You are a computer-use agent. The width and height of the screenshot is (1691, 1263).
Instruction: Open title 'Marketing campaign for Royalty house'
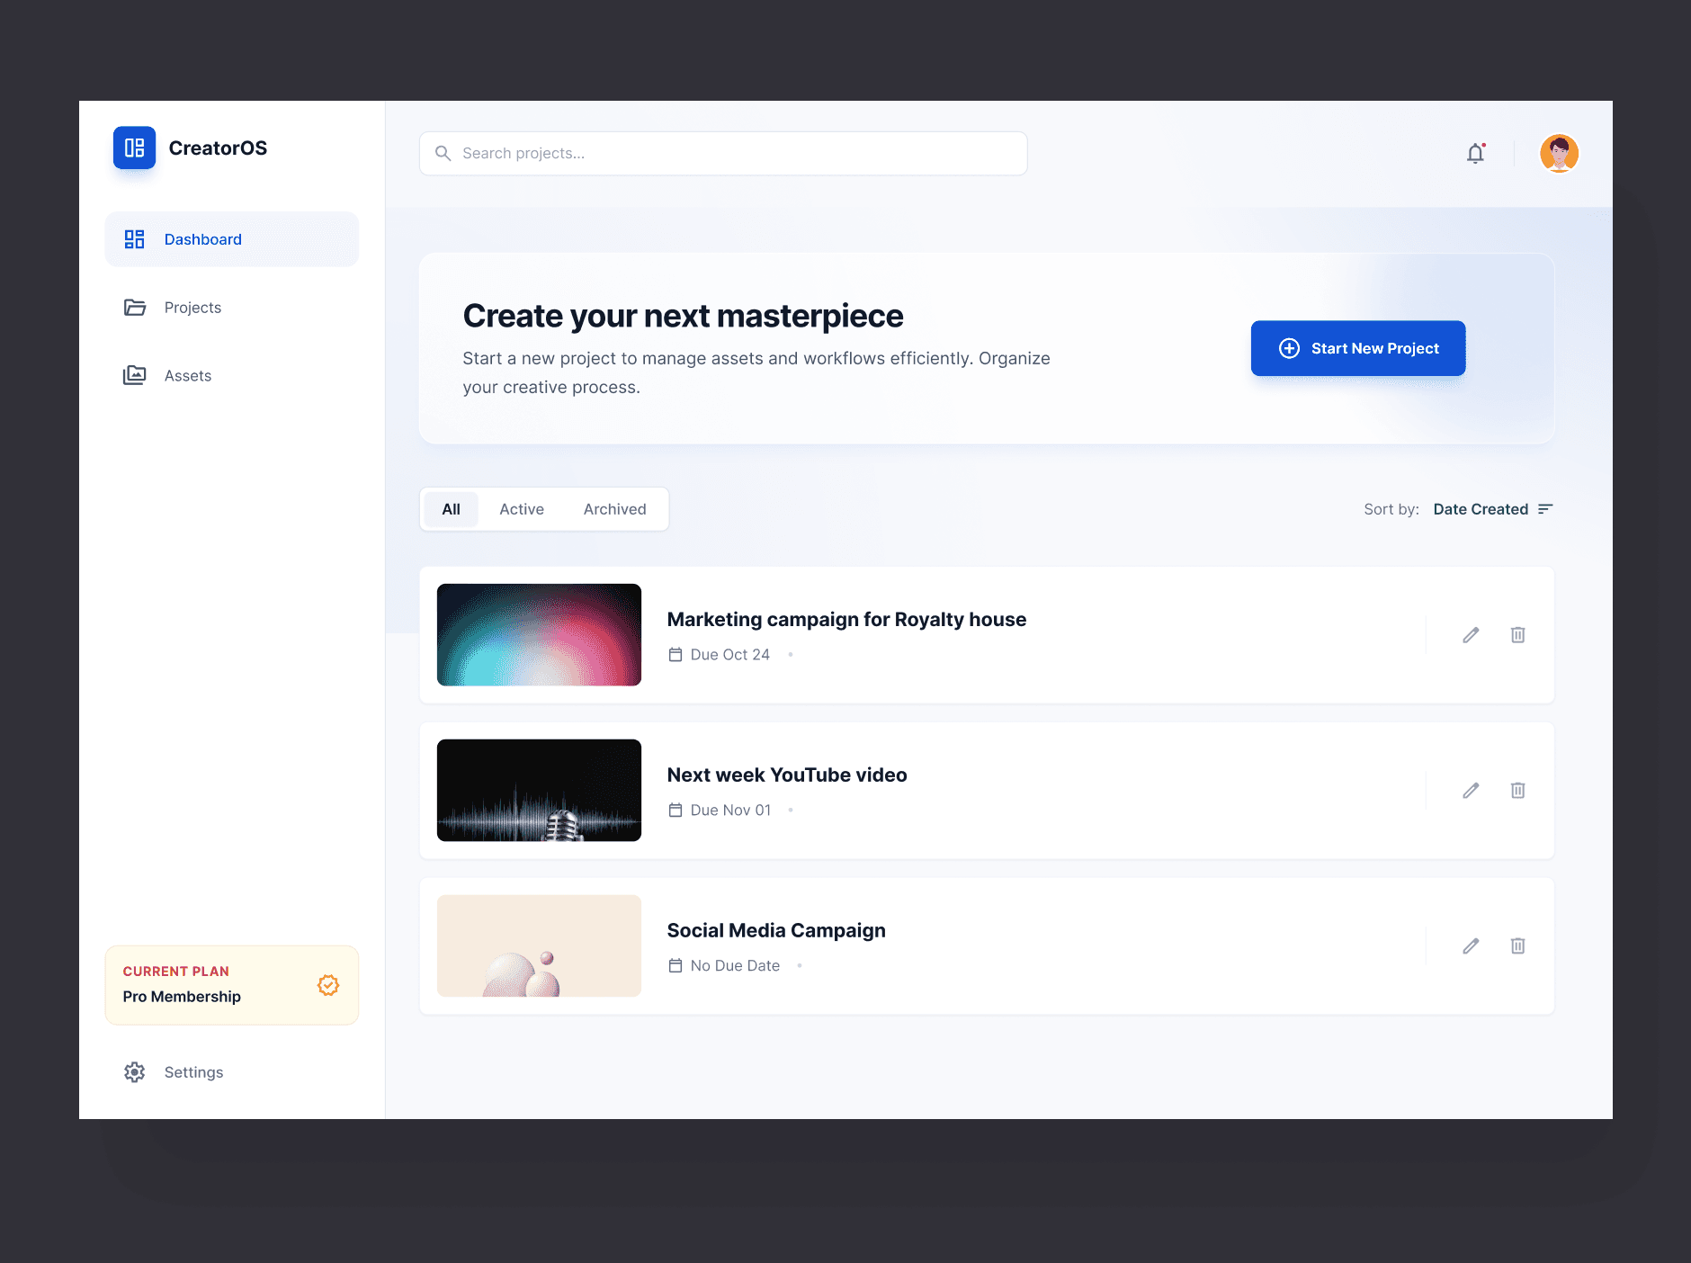[846, 620]
